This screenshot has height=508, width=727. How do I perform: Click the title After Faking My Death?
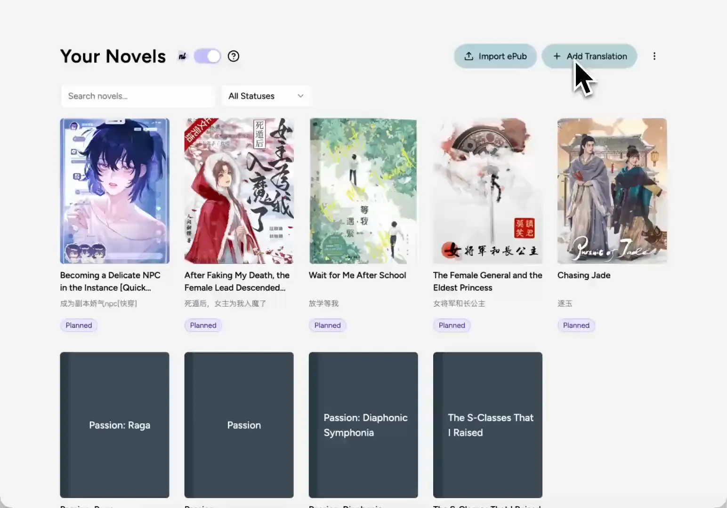coord(237,281)
